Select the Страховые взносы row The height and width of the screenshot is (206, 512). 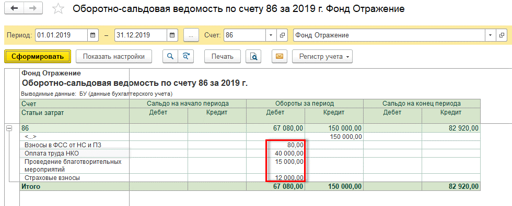[52, 178]
